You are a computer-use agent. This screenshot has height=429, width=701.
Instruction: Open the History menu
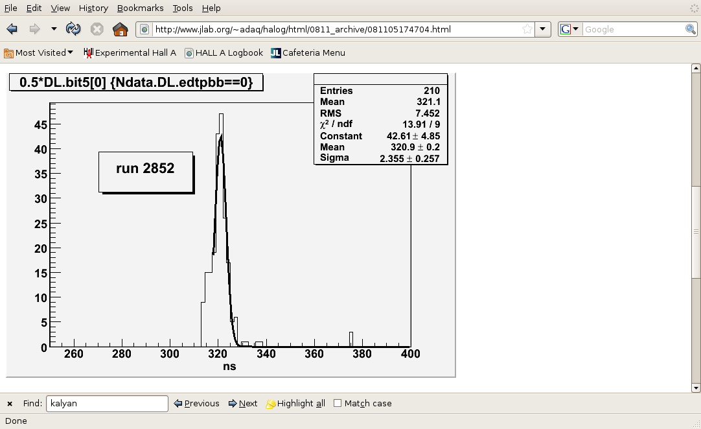(x=93, y=8)
